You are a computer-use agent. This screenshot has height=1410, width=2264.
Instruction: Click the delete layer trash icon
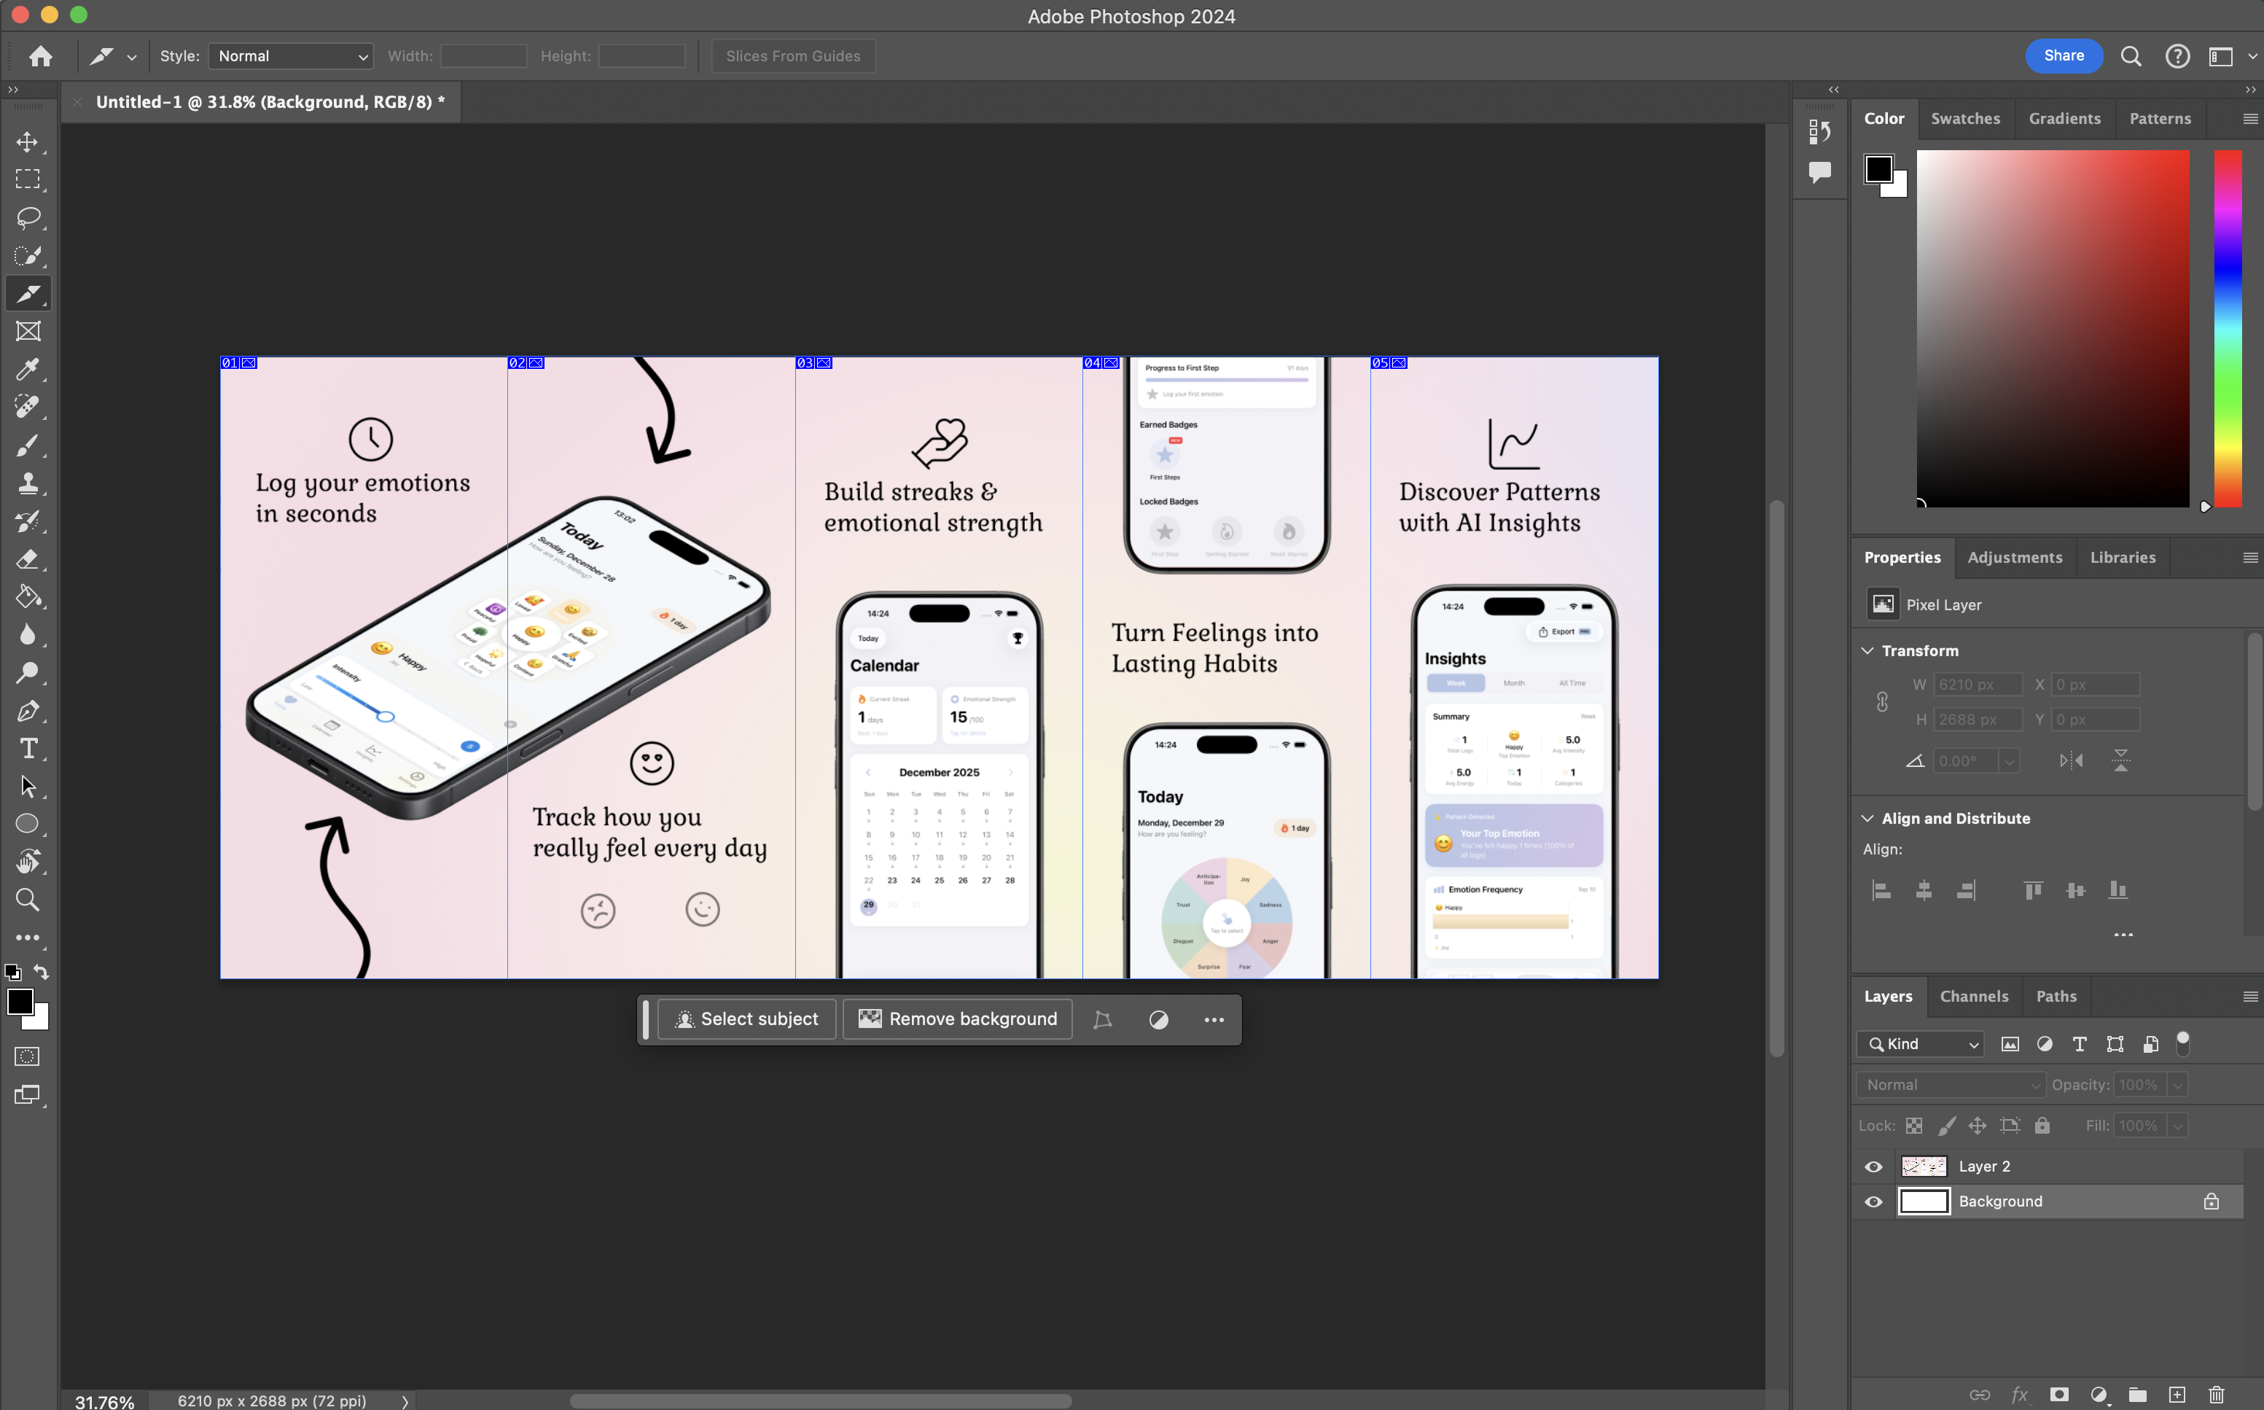[x=2217, y=1395]
